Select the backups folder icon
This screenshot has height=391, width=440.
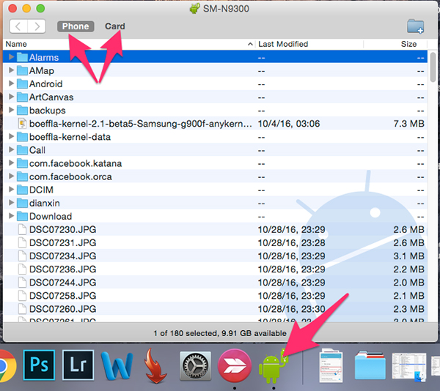22,110
